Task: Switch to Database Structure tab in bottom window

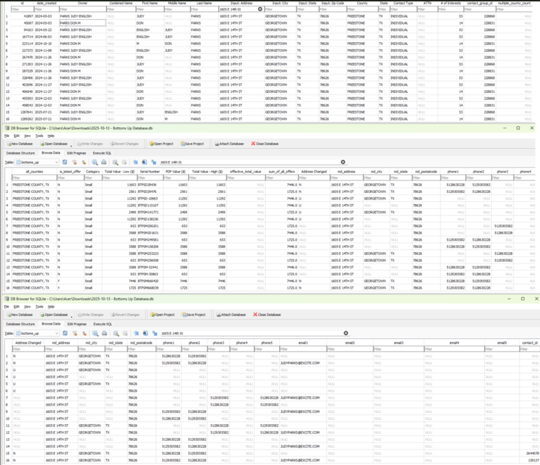Action: (20, 324)
